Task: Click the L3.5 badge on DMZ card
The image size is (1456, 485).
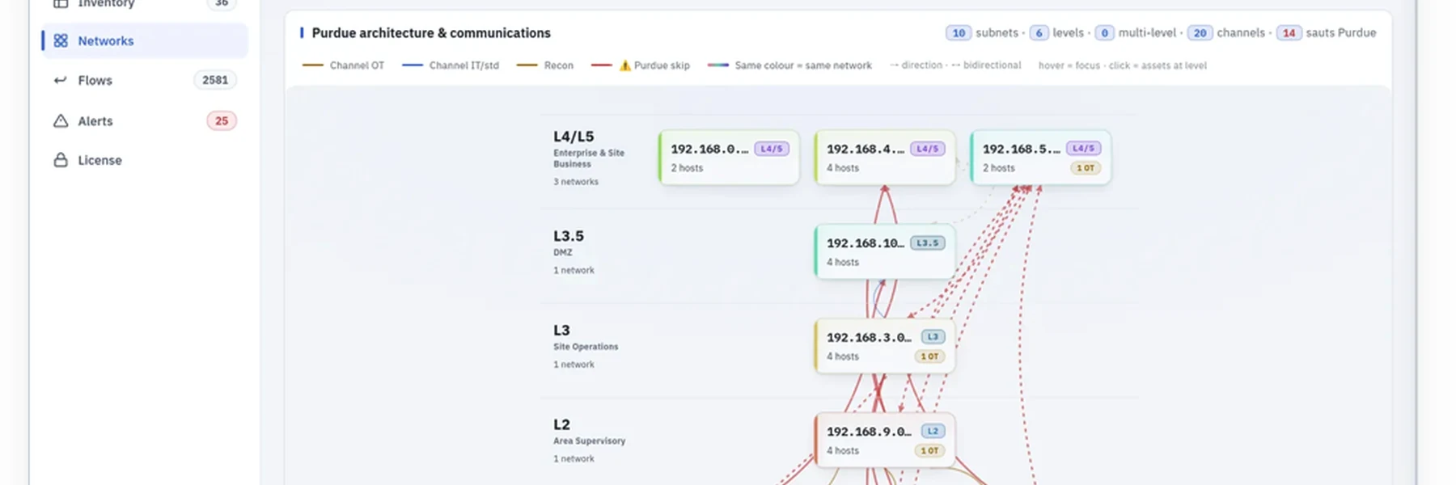Action: pos(928,242)
